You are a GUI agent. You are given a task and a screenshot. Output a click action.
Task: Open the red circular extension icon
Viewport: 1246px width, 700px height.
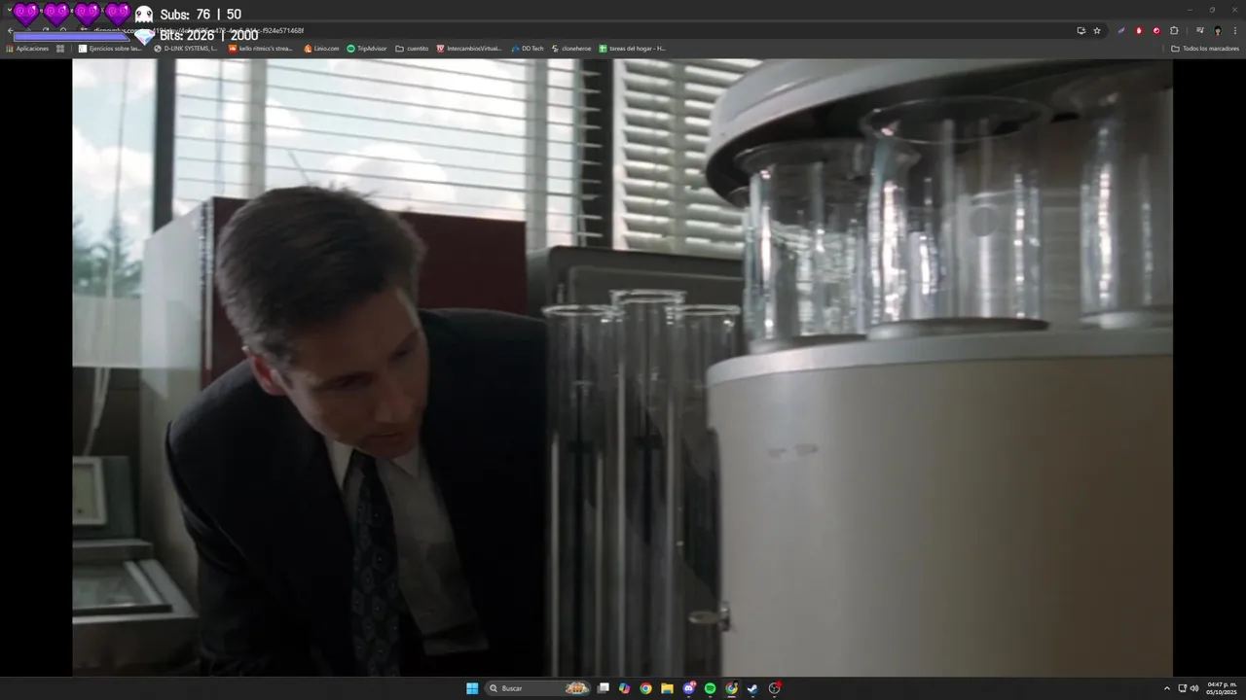1156,30
